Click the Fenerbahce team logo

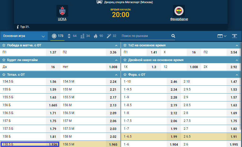(179, 11)
